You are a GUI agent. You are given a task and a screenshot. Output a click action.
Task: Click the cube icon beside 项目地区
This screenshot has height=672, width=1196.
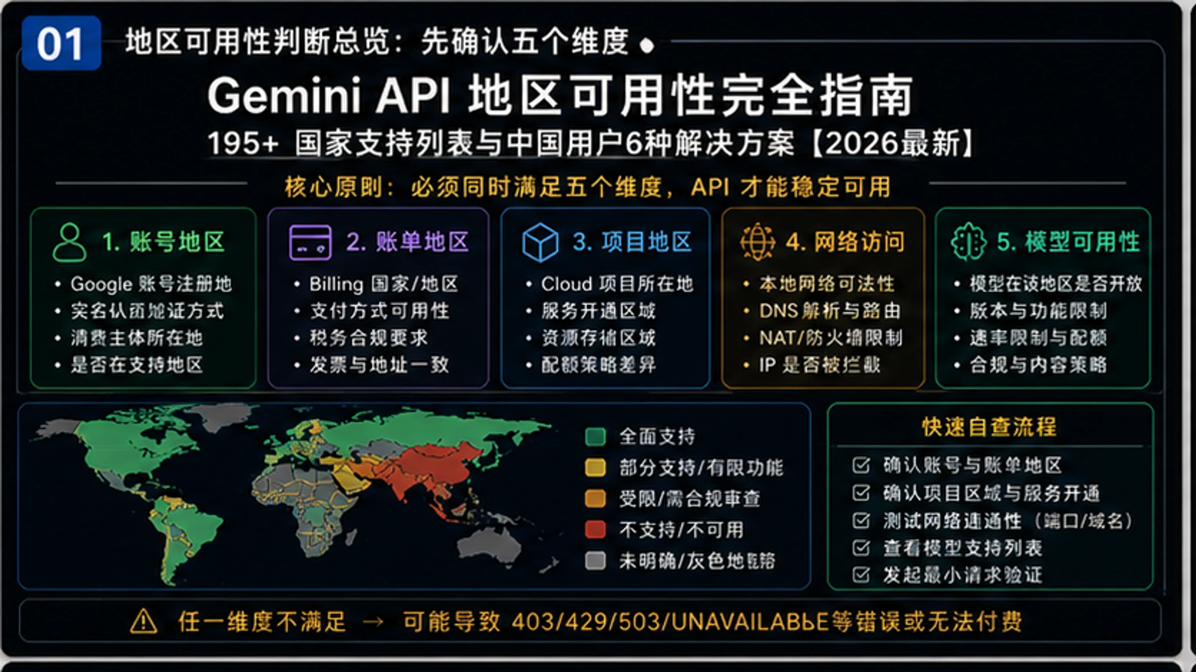(540, 242)
